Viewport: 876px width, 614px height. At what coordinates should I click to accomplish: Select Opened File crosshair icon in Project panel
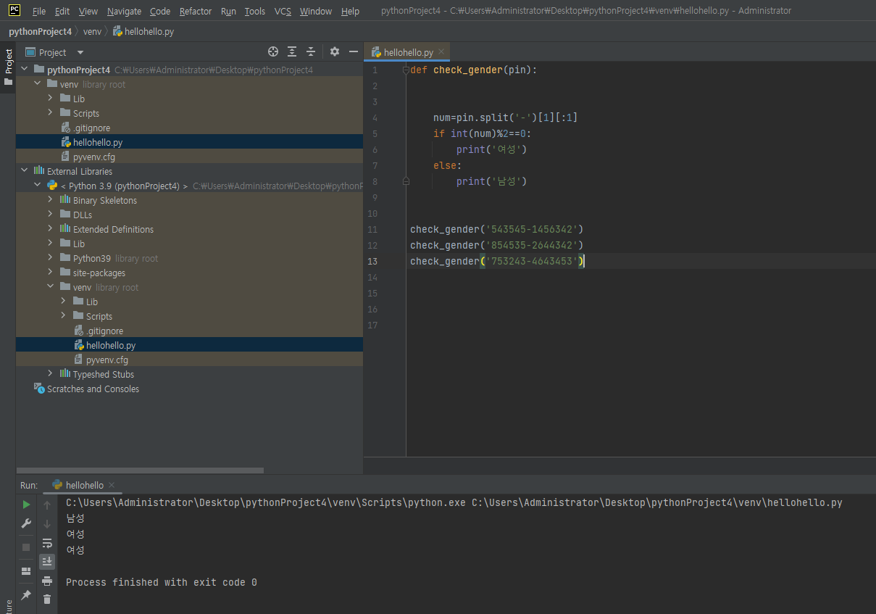(273, 51)
